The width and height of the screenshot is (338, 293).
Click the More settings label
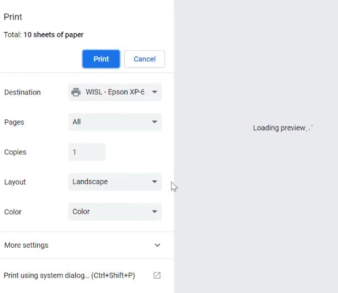click(x=27, y=245)
